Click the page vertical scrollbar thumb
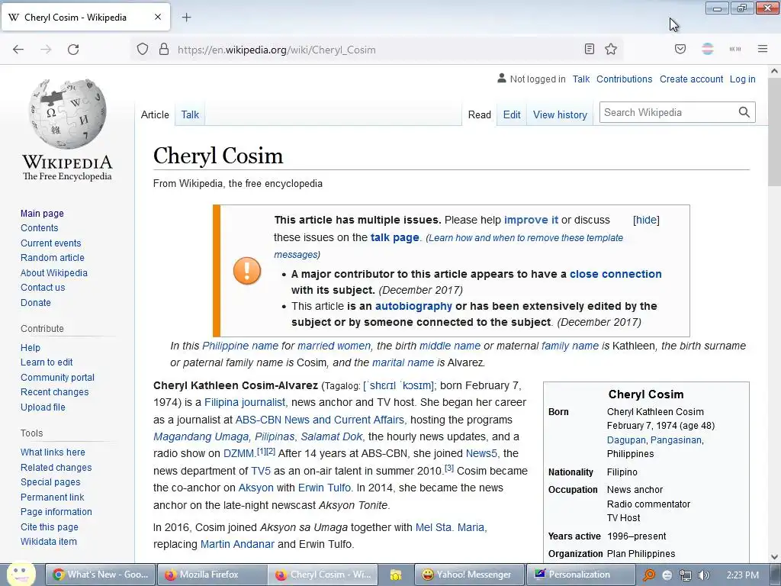Screen dimensions: 781x586 775,132
